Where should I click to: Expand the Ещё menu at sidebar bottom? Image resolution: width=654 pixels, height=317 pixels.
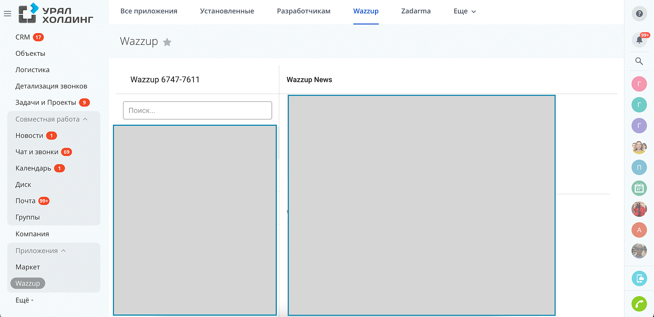pyautogui.click(x=24, y=300)
